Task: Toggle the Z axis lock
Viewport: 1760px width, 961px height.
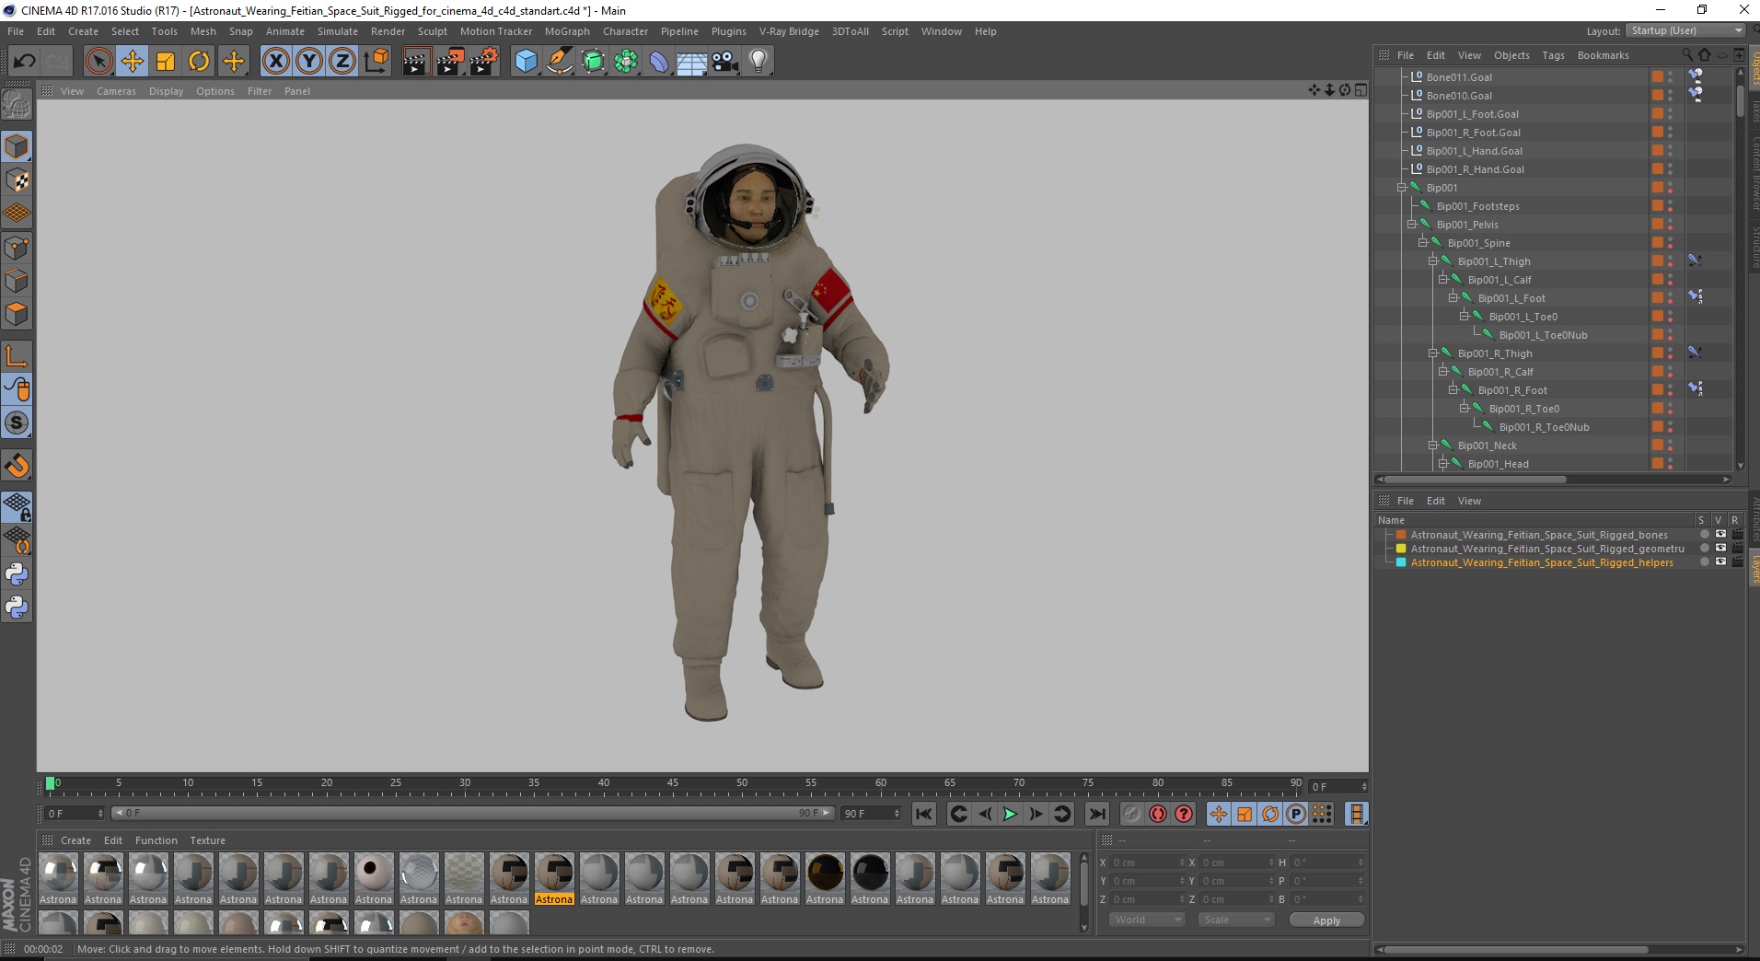Action: click(x=342, y=62)
